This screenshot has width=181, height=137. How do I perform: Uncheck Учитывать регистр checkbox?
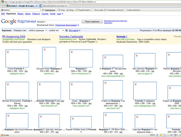coord(105,10)
